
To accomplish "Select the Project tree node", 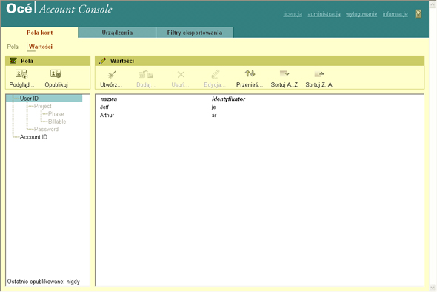I will coord(43,106).
